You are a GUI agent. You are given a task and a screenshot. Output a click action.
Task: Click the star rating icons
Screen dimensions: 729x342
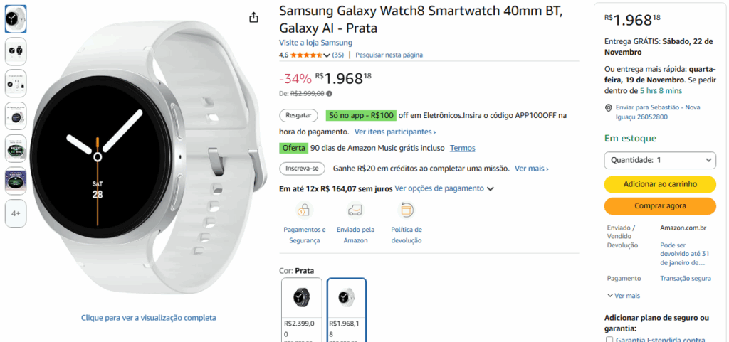coord(306,55)
